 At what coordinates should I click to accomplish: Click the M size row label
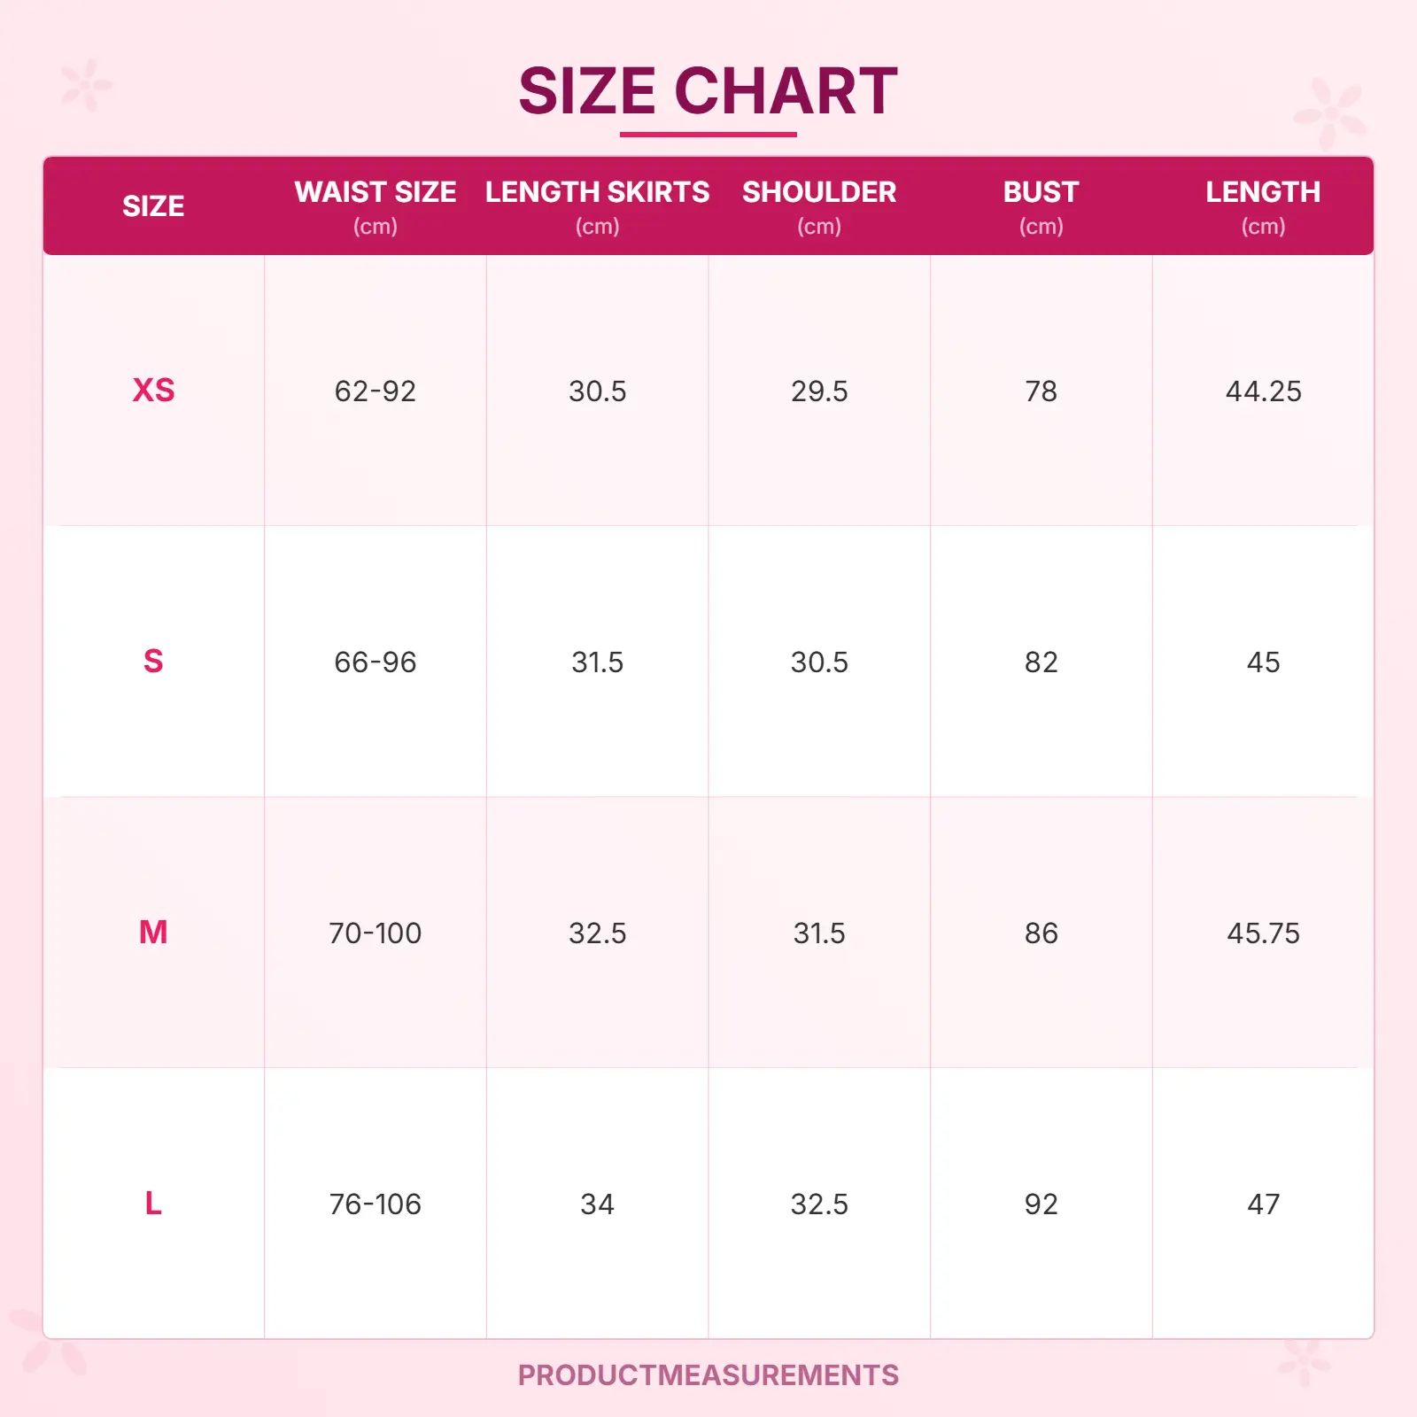[153, 933]
